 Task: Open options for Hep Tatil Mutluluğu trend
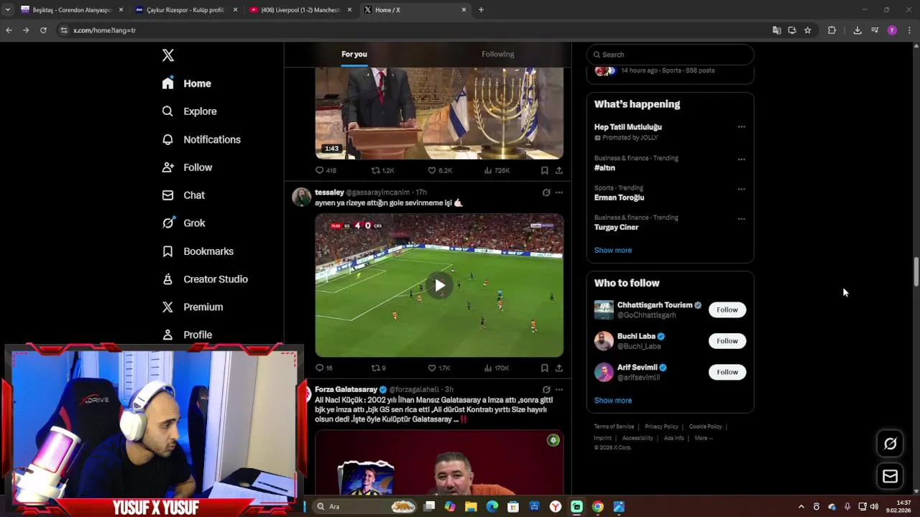[741, 127]
